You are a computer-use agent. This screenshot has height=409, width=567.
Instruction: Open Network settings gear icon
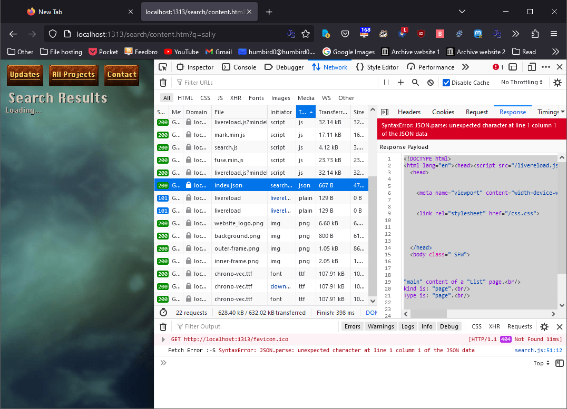click(x=558, y=83)
